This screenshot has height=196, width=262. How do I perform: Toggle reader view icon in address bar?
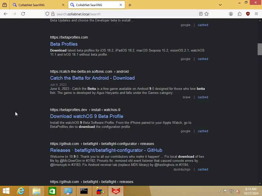tap(201, 14)
